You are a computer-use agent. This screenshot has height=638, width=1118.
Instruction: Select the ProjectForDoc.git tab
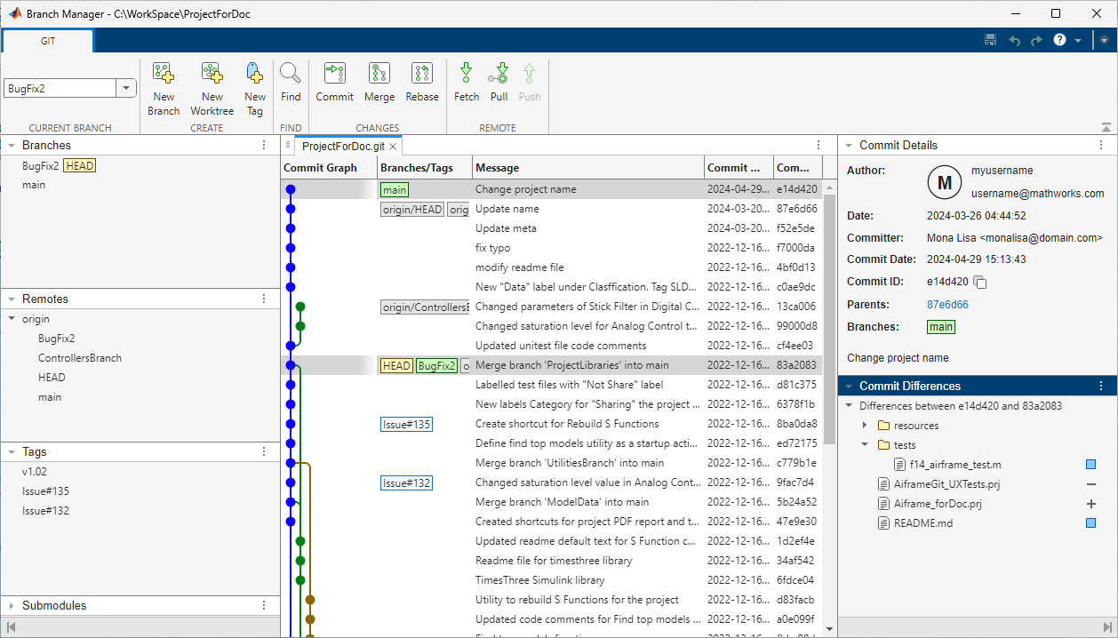tap(345, 145)
